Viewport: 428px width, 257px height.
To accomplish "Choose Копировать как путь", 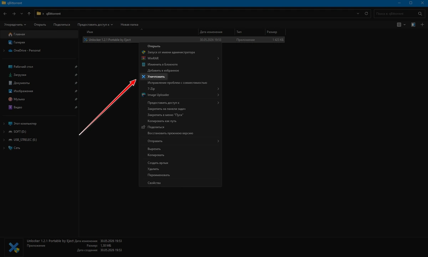I will [x=180, y=121].
